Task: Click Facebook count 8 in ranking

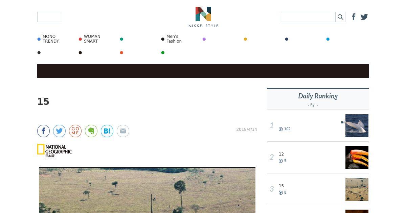Action: (x=283, y=193)
